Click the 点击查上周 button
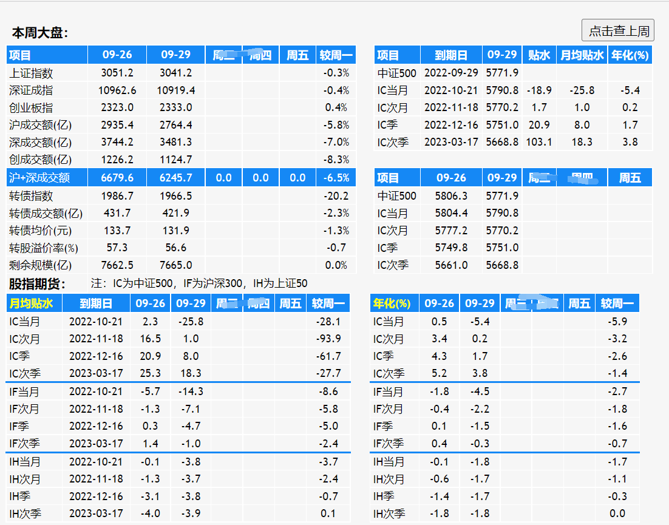The height and width of the screenshot is (525, 669). pyautogui.click(x=618, y=31)
